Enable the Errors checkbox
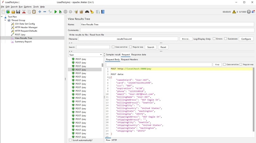 coord(214,39)
